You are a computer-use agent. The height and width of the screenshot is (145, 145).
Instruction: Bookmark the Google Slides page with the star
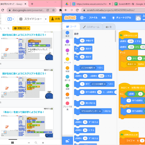(53, 10)
